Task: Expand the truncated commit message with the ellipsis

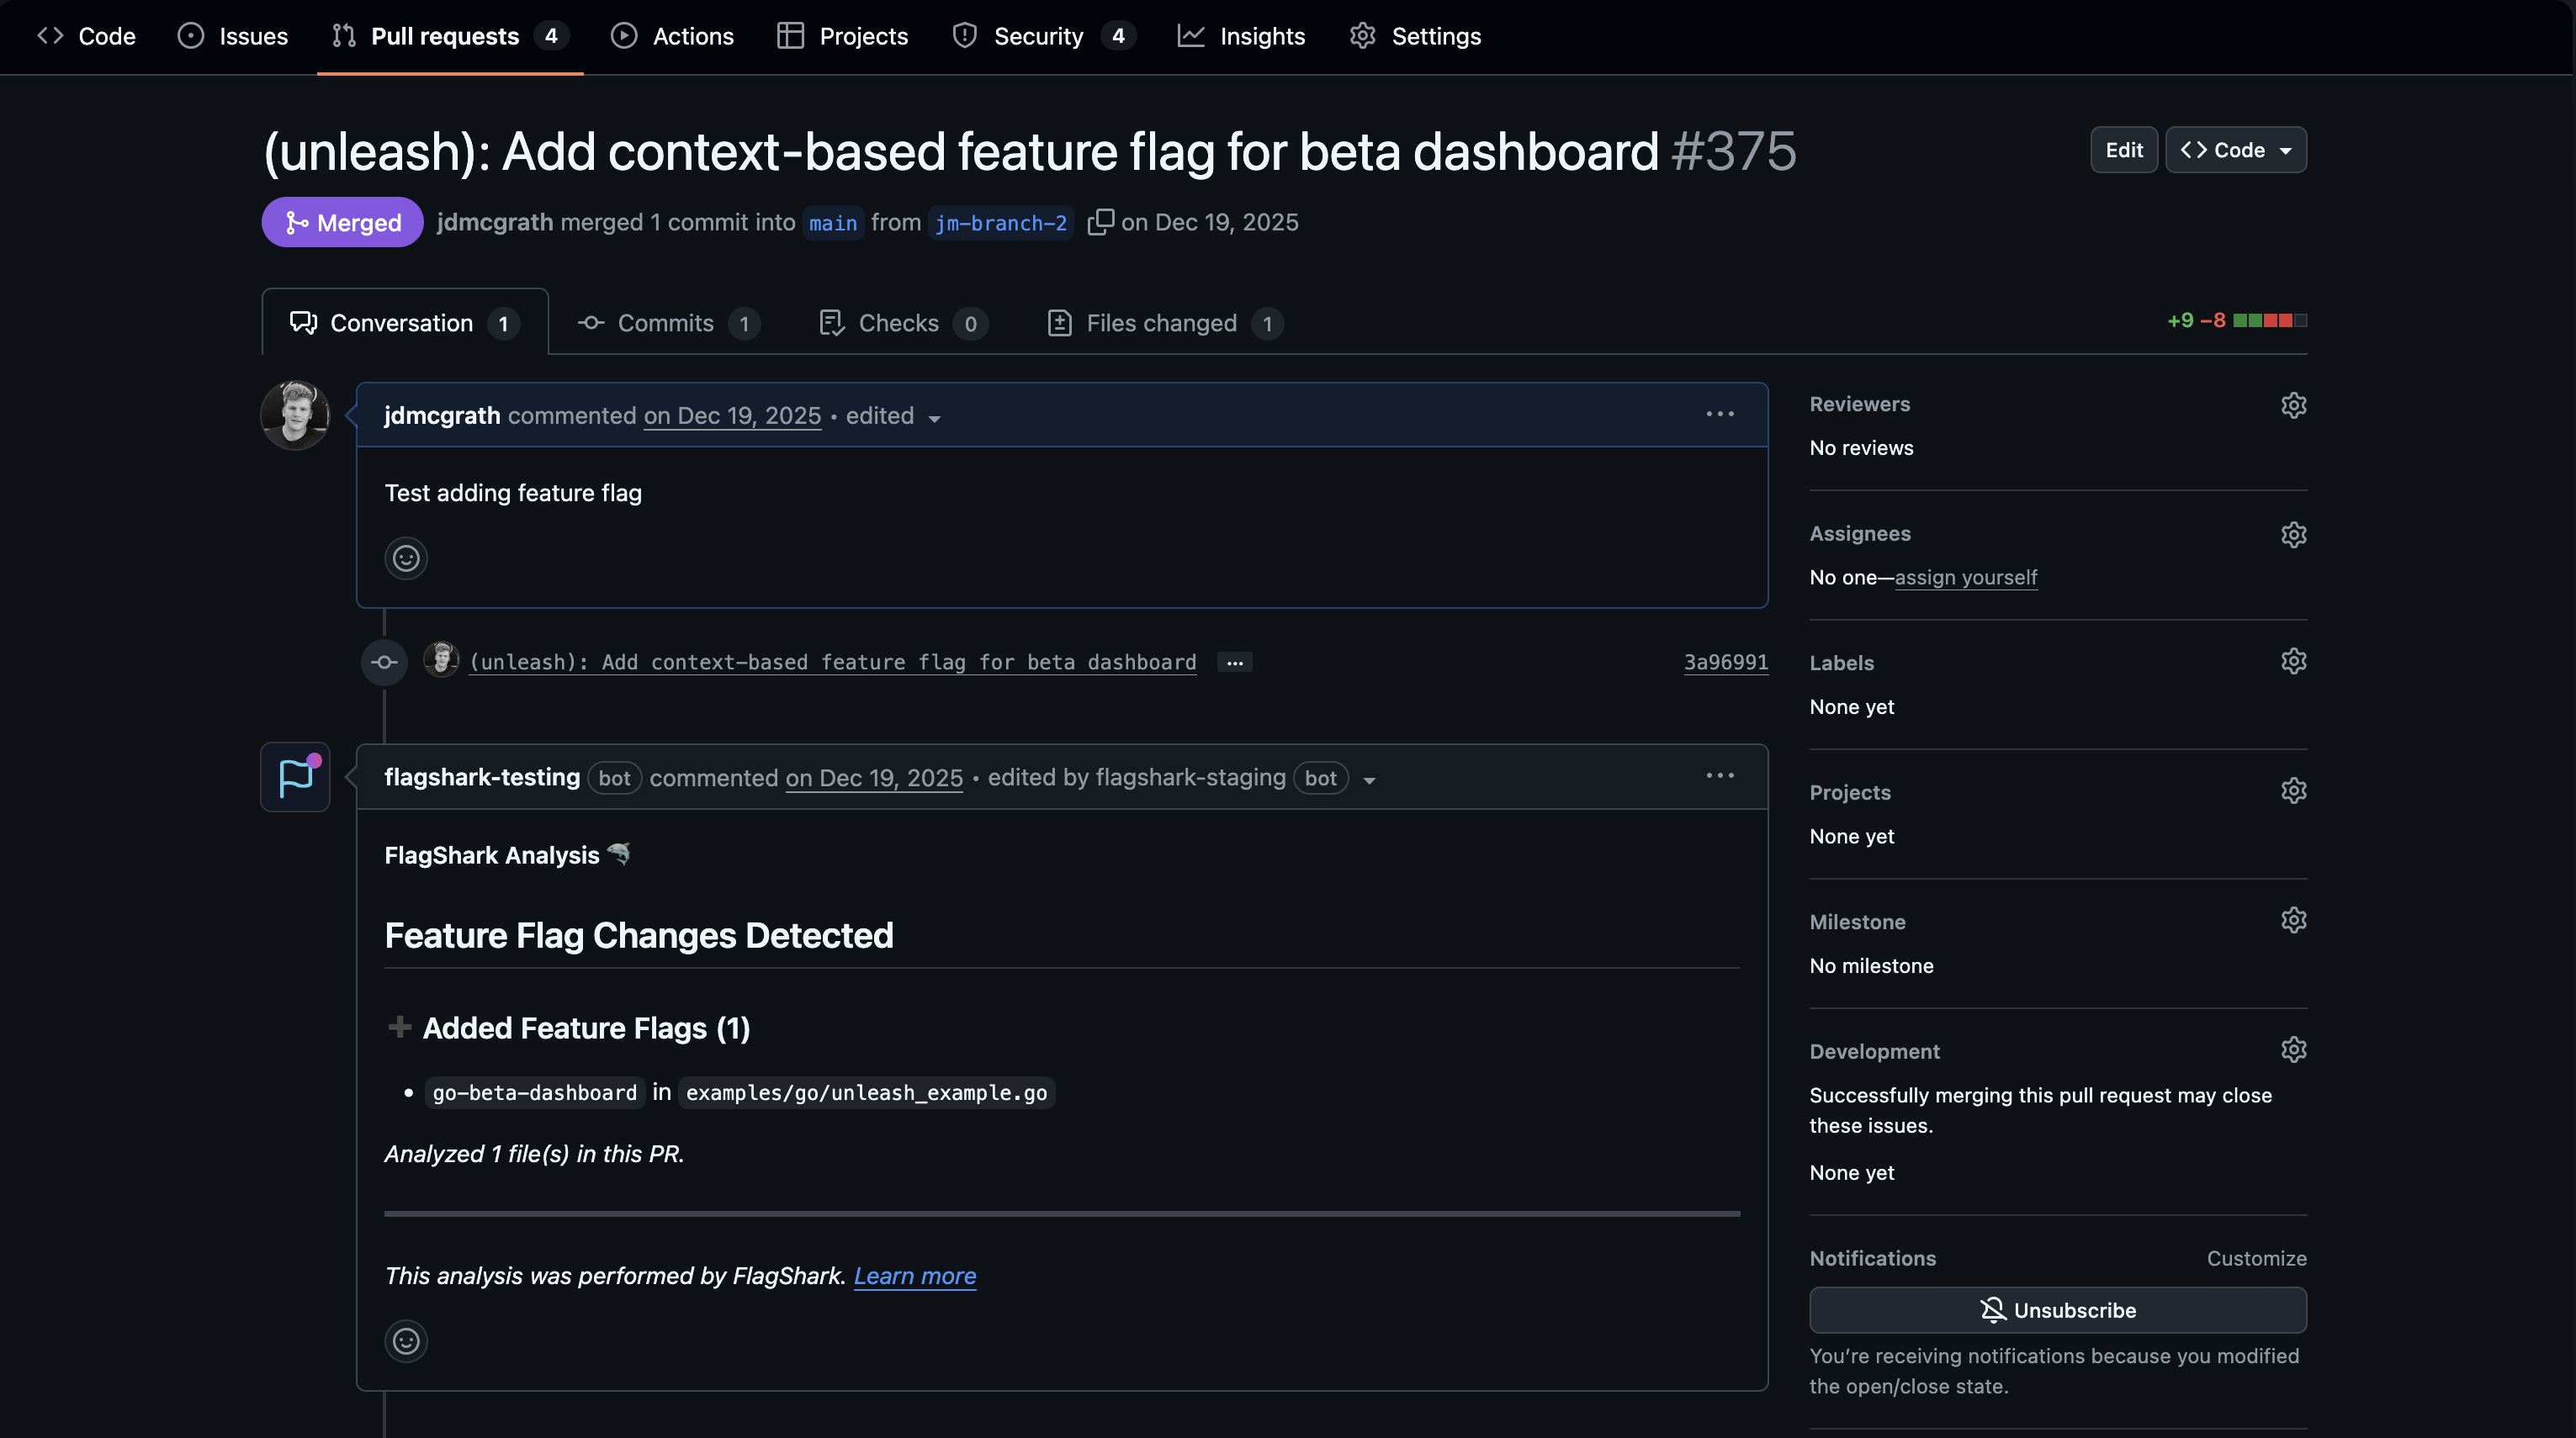Action: click(x=1234, y=662)
